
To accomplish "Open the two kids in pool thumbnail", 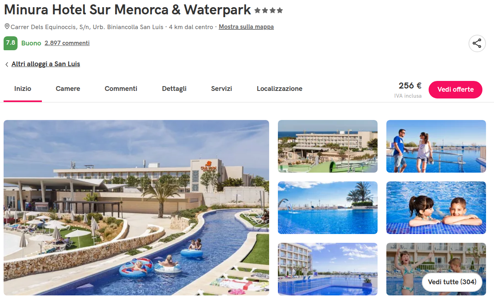I will coord(436,208).
